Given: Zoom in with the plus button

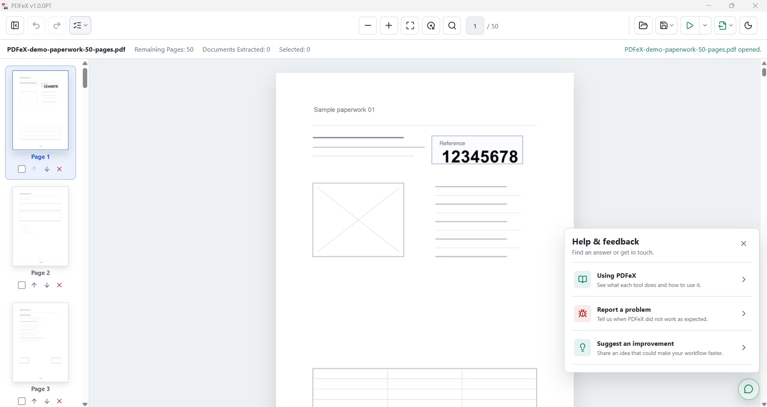Looking at the screenshot, I should [x=389, y=26].
